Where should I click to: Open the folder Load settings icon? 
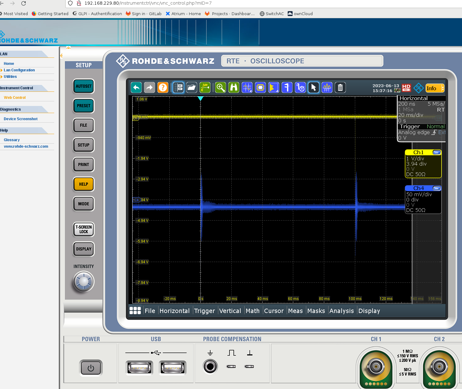(192, 88)
